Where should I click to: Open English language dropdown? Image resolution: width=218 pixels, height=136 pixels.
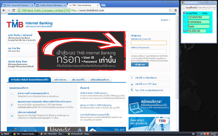165,20
